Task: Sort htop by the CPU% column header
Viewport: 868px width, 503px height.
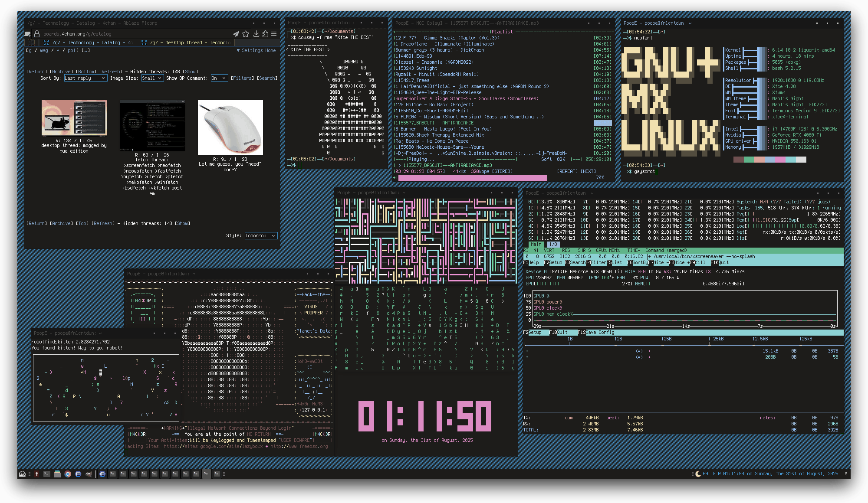Action: click(x=601, y=251)
